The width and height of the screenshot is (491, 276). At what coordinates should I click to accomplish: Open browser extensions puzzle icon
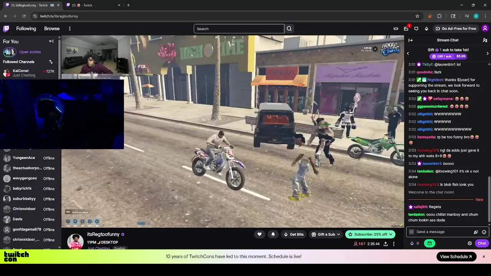pos(440,16)
